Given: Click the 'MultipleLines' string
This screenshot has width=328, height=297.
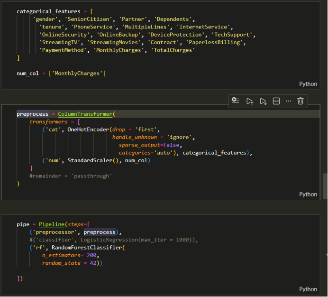Looking at the screenshot, I should click(x=147, y=27).
